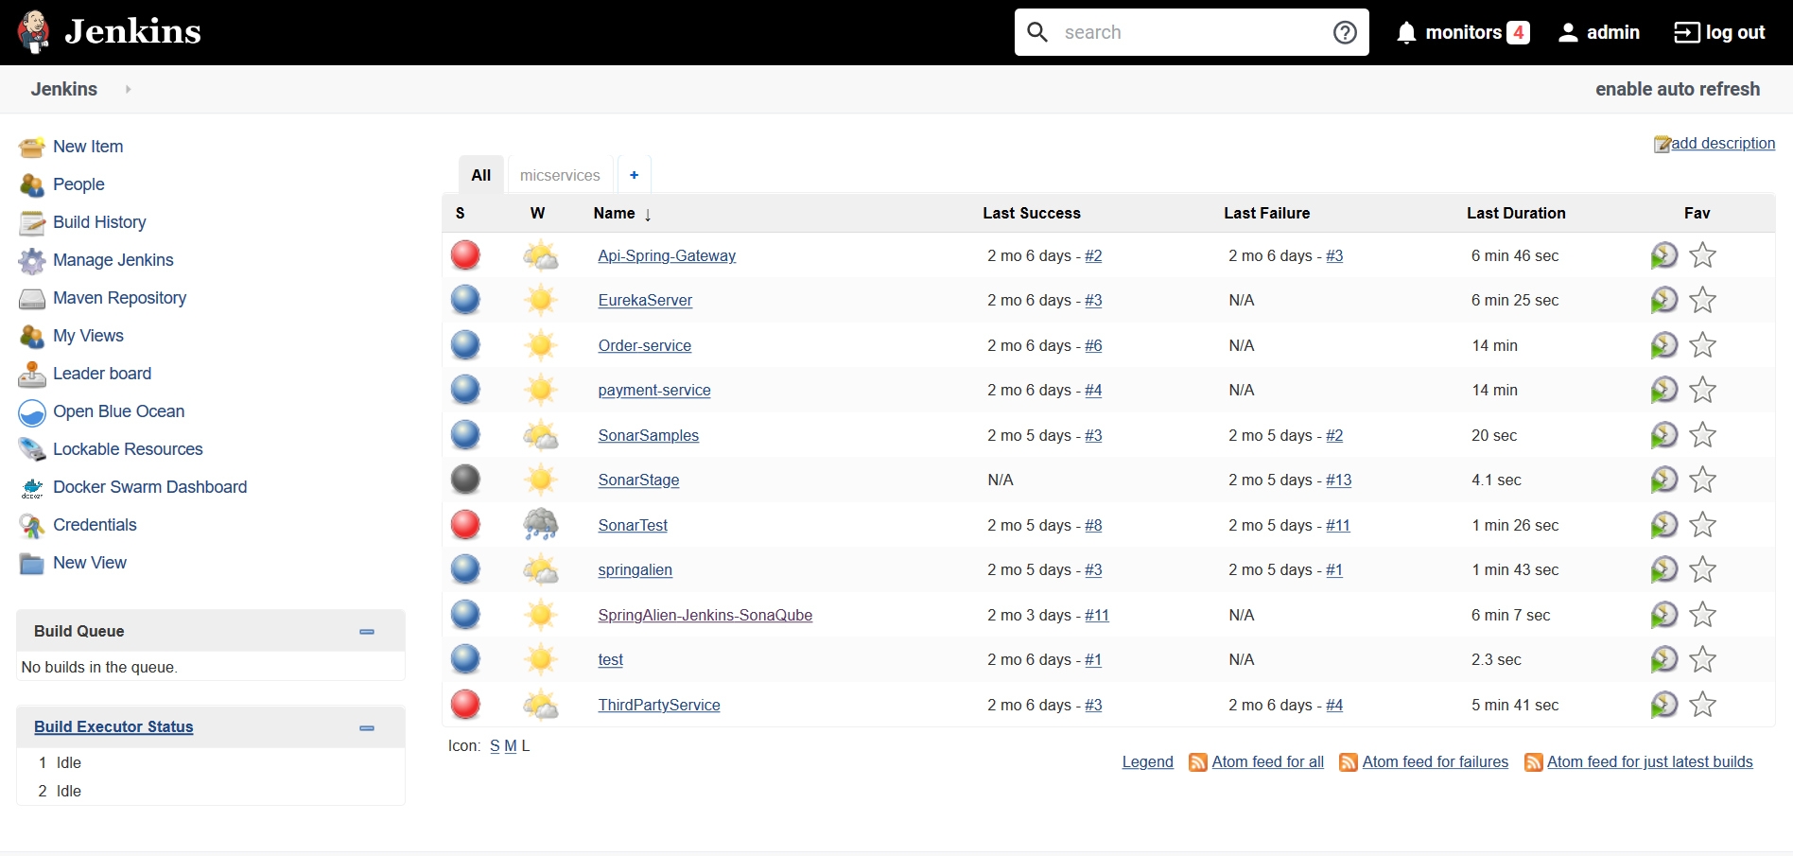Open the Docker Swarm Dashboard
Viewport: 1793px width, 856px height.
(31, 488)
